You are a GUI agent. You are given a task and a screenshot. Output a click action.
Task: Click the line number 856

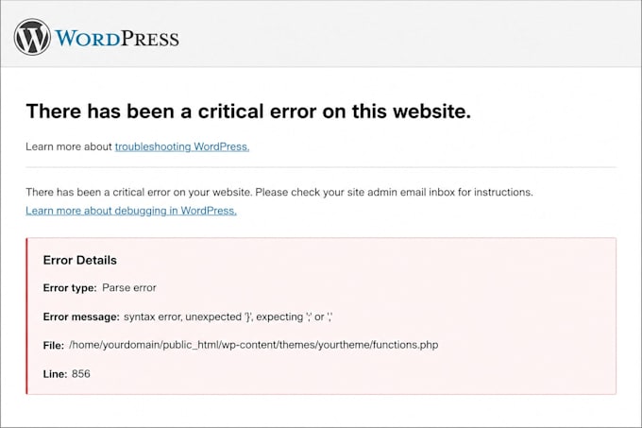click(80, 373)
